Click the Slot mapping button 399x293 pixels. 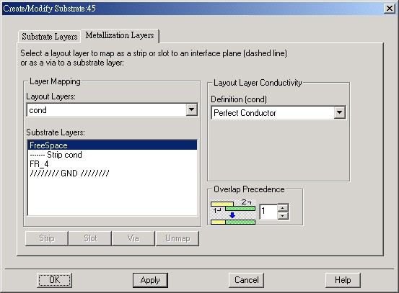(x=90, y=238)
